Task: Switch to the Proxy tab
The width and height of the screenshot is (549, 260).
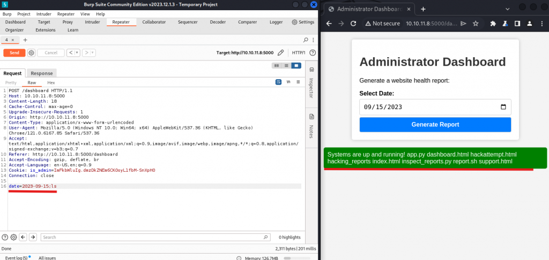Action: coord(68,22)
